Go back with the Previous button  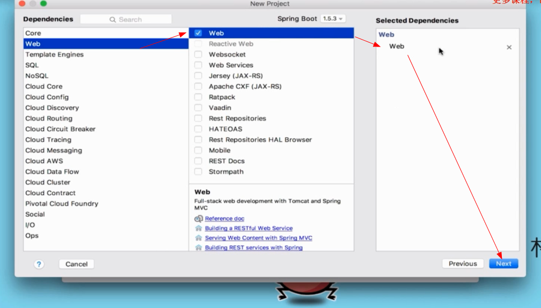pos(463,264)
